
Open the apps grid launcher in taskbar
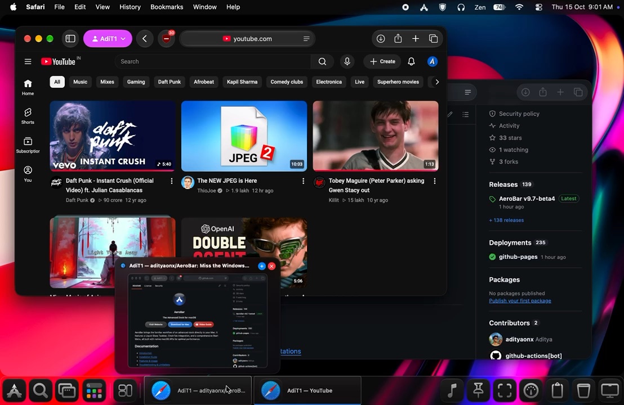pyautogui.click(x=94, y=391)
